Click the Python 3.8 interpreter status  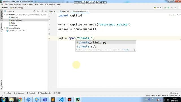point(173,96)
